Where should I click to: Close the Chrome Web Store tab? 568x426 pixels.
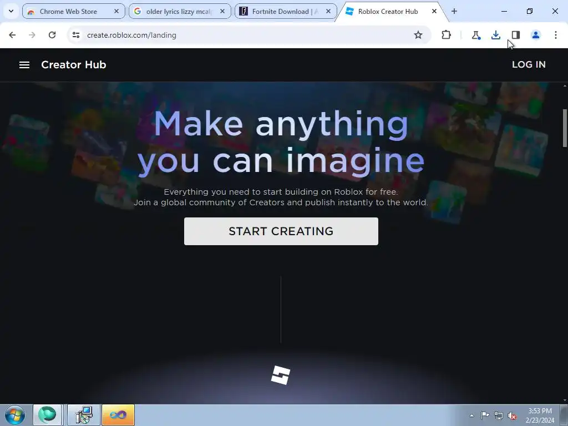[x=116, y=11]
